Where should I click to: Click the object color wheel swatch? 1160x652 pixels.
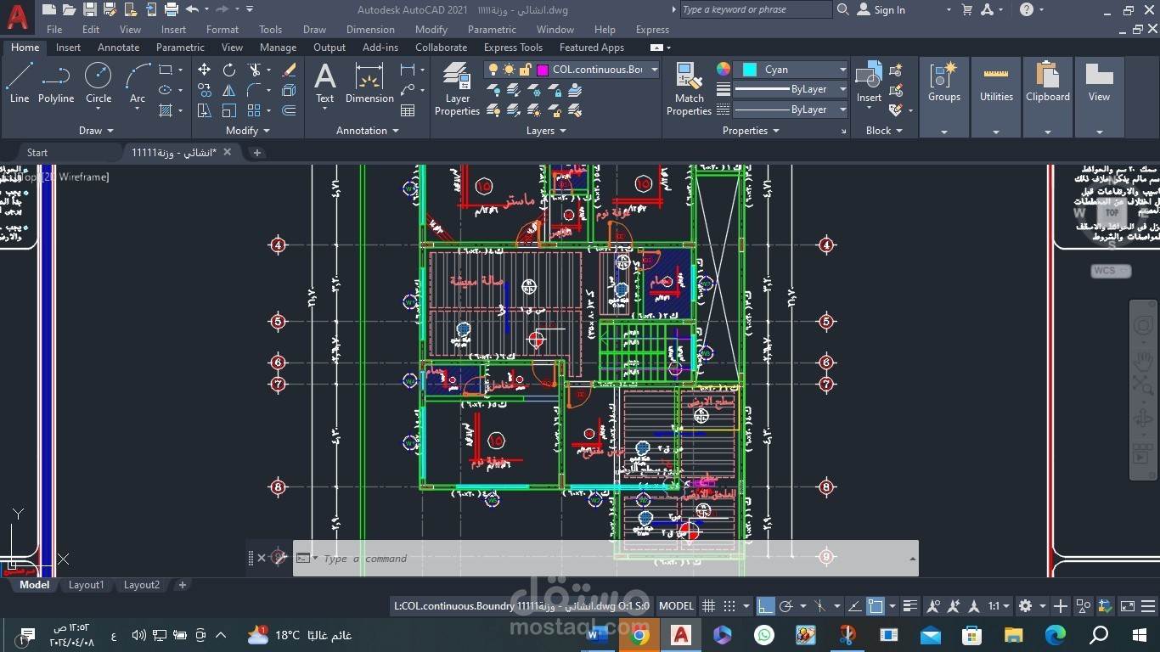point(724,70)
